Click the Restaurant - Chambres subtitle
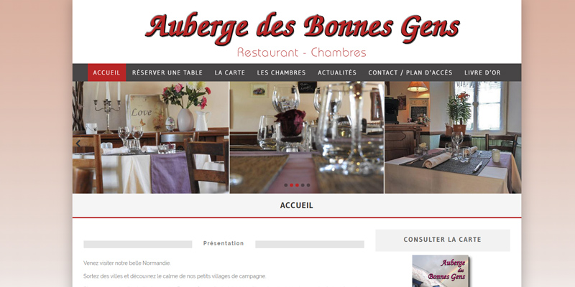 pyautogui.click(x=301, y=52)
